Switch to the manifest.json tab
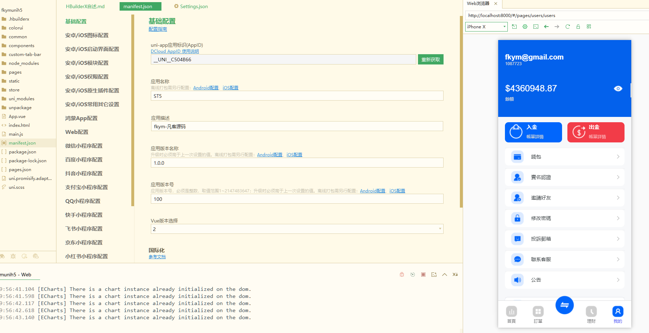 pyautogui.click(x=140, y=6)
